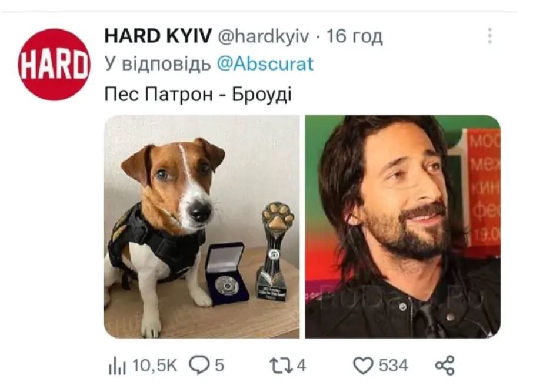Click the three-dot more options menu

click(x=489, y=36)
